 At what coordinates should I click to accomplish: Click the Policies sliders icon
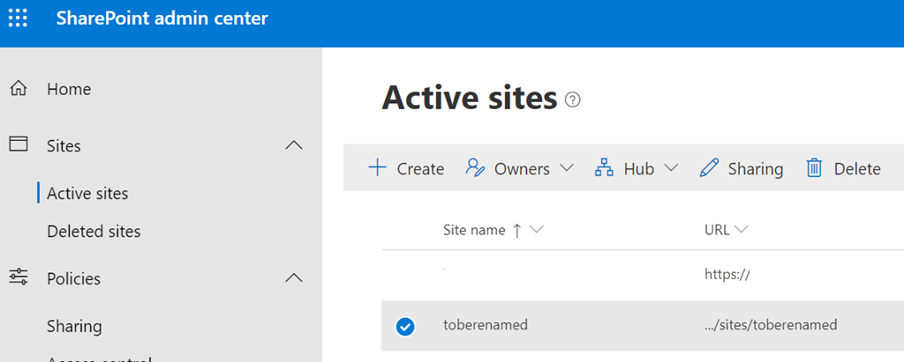(x=18, y=278)
